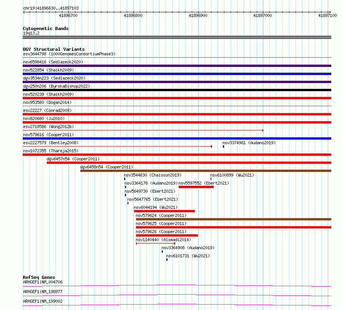Click the blue nsv3544630 marker
The height and width of the screenshot is (310, 342).
coord(125,179)
